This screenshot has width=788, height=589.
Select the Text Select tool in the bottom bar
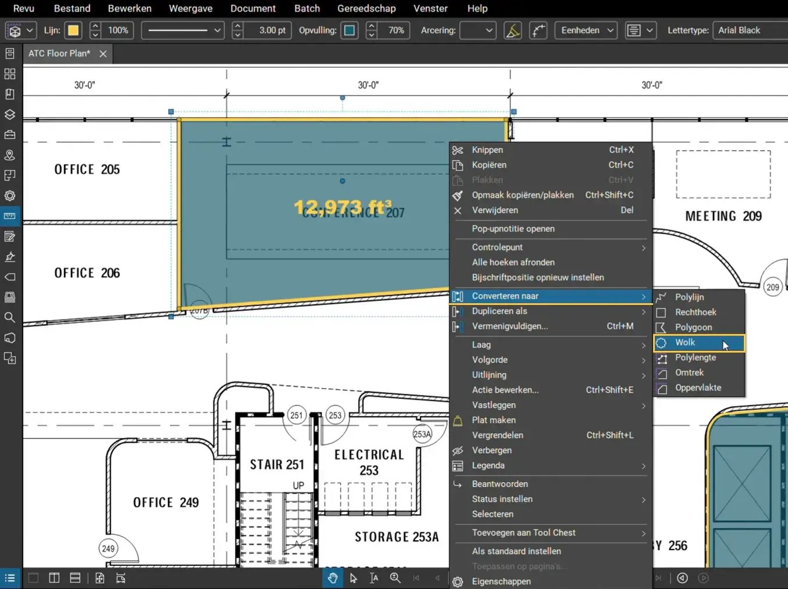[374, 578]
